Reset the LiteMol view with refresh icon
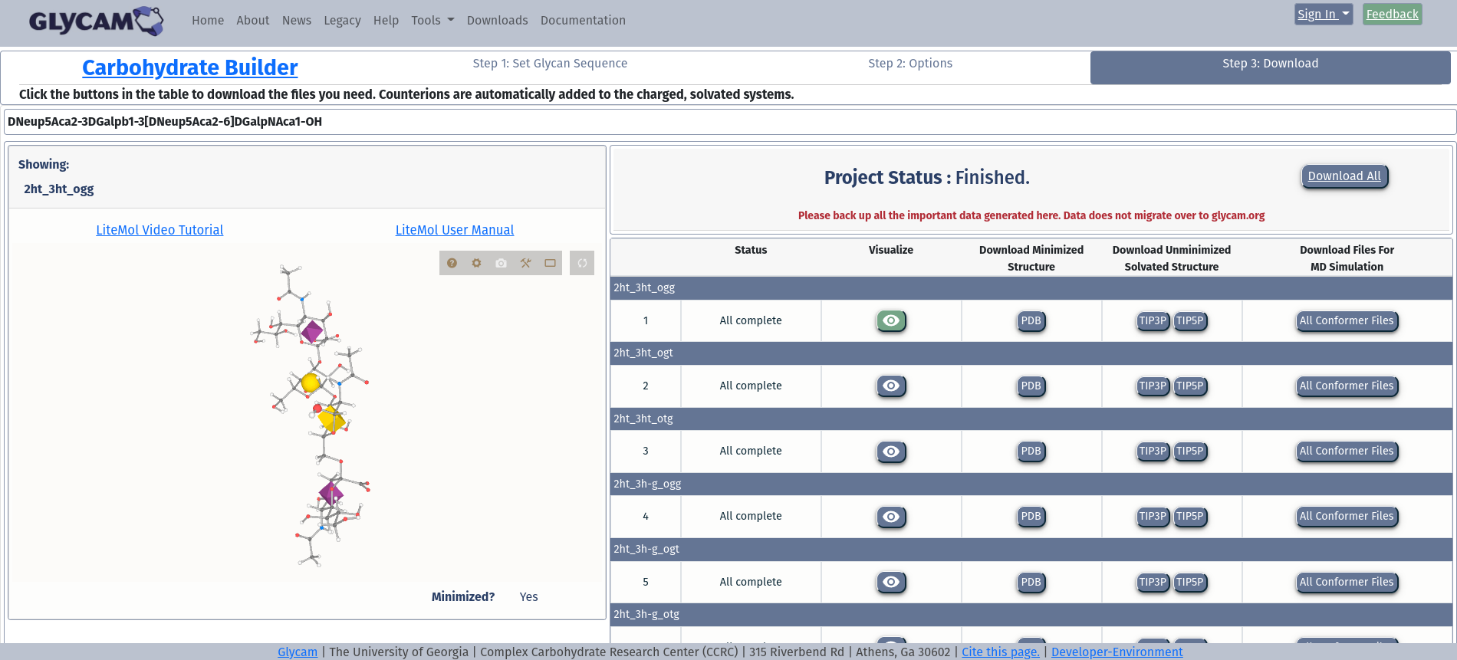The height and width of the screenshot is (660, 1457). 582,263
